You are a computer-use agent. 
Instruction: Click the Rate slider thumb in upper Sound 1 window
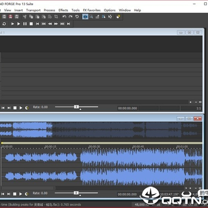tap(76, 107)
